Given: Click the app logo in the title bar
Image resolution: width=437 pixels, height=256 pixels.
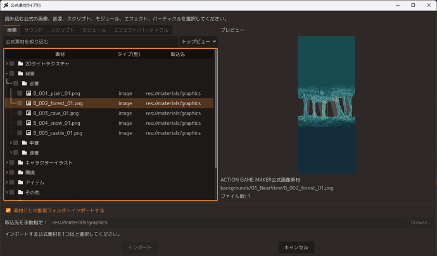Looking at the screenshot, I should [x=6, y=5].
